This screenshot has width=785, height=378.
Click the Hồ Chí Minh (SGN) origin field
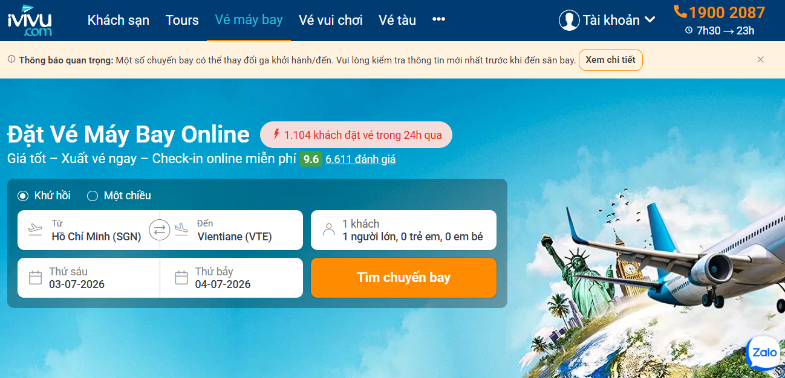pyautogui.click(x=89, y=230)
